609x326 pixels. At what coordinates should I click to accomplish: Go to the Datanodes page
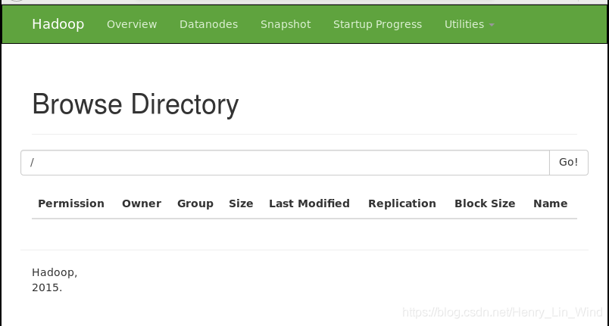click(208, 24)
